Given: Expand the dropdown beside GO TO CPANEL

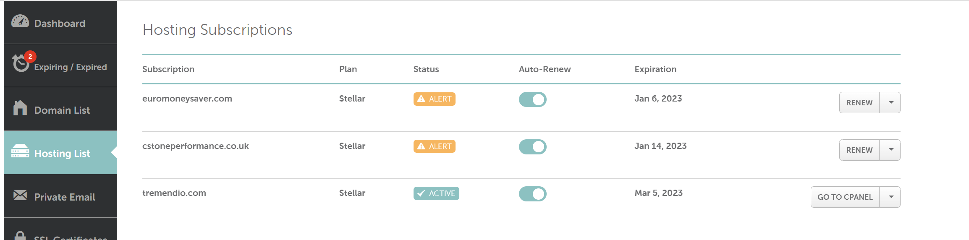Looking at the screenshot, I should (x=890, y=197).
